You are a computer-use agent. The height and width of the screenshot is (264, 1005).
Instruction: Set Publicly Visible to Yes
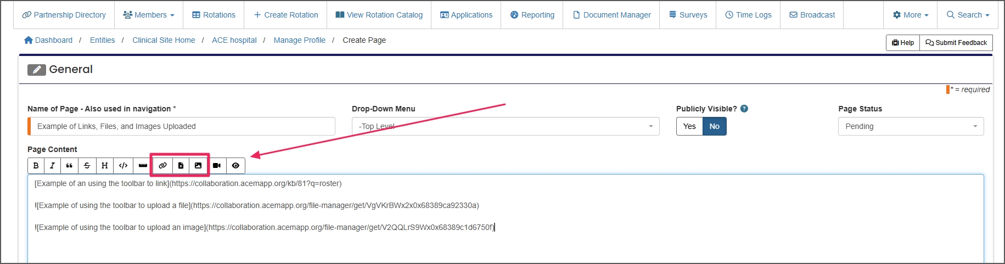click(689, 126)
